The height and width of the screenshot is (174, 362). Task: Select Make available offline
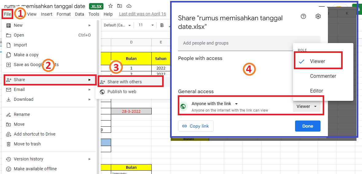49,169
